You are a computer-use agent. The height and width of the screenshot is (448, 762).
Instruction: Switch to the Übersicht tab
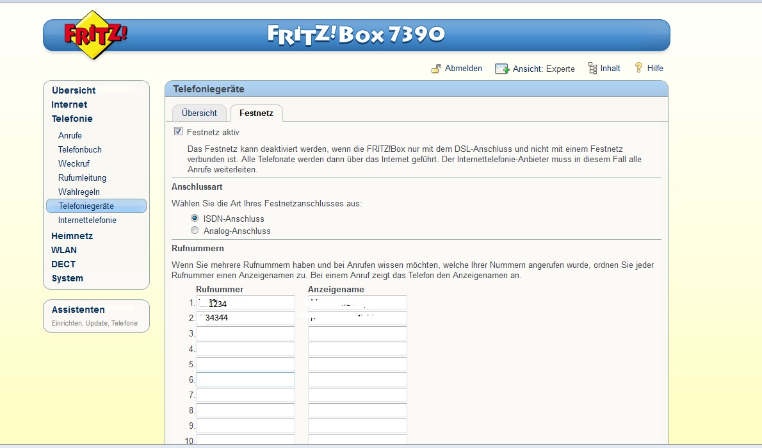(x=199, y=113)
